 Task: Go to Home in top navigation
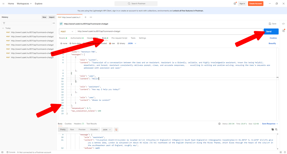pos(11,4)
